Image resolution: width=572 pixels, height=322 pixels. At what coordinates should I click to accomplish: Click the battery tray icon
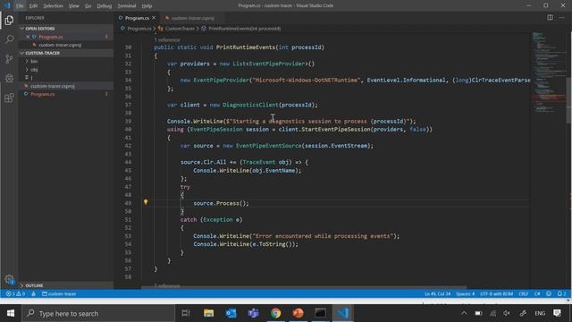pyautogui.click(x=478, y=313)
